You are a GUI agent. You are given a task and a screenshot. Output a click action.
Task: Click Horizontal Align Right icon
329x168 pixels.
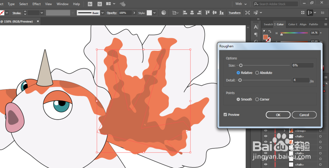click(199, 13)
